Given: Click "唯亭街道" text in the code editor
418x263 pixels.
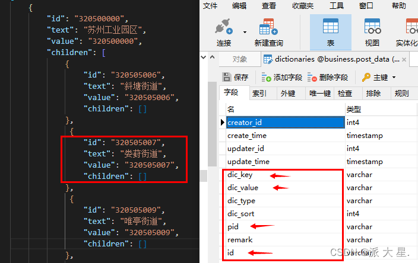Looking at the screenshot, I should pyautogui.click(x=141, y=222).
